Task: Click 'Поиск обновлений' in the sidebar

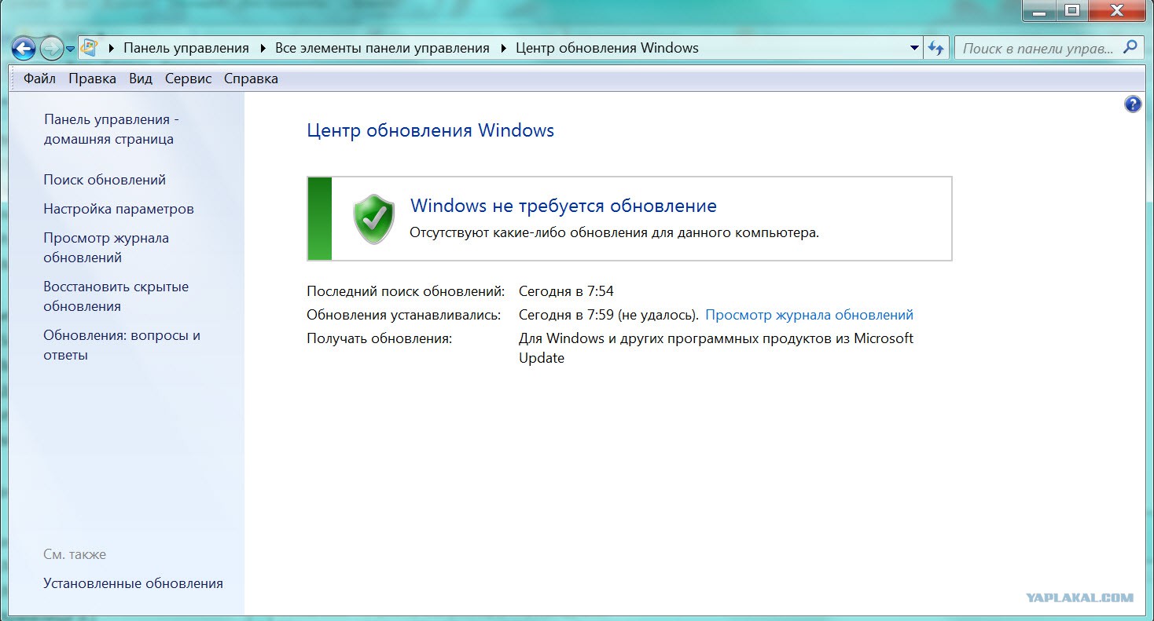Action: click(105, 180)
